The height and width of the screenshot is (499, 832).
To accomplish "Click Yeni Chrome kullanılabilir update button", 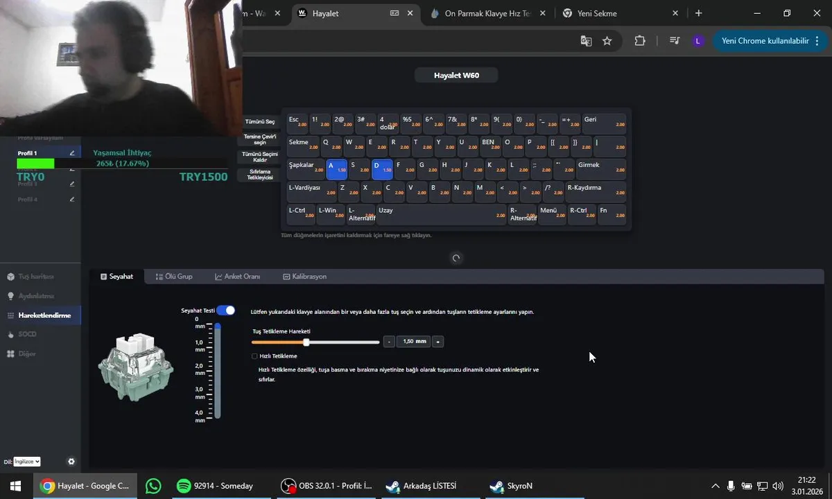I will click(765, 41).
